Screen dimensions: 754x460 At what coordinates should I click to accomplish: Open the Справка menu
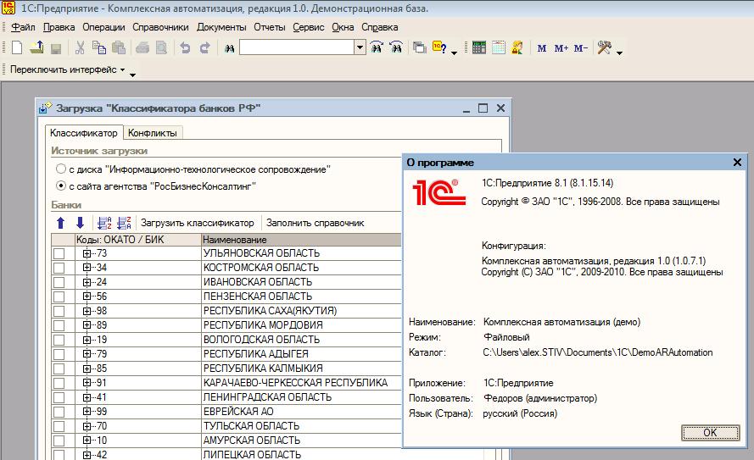379,27
